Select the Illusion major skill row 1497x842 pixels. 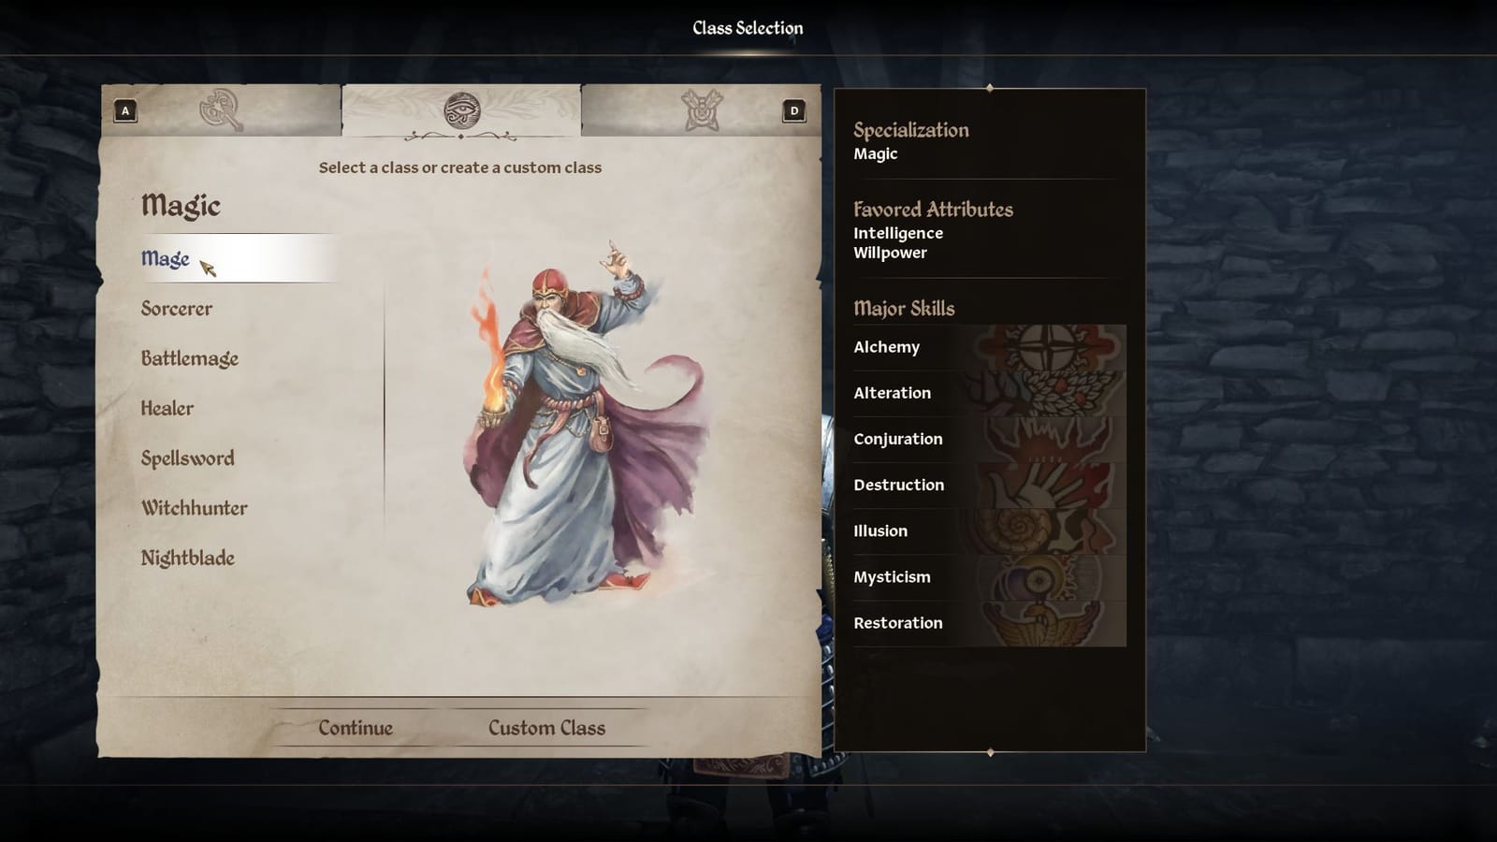989,531
